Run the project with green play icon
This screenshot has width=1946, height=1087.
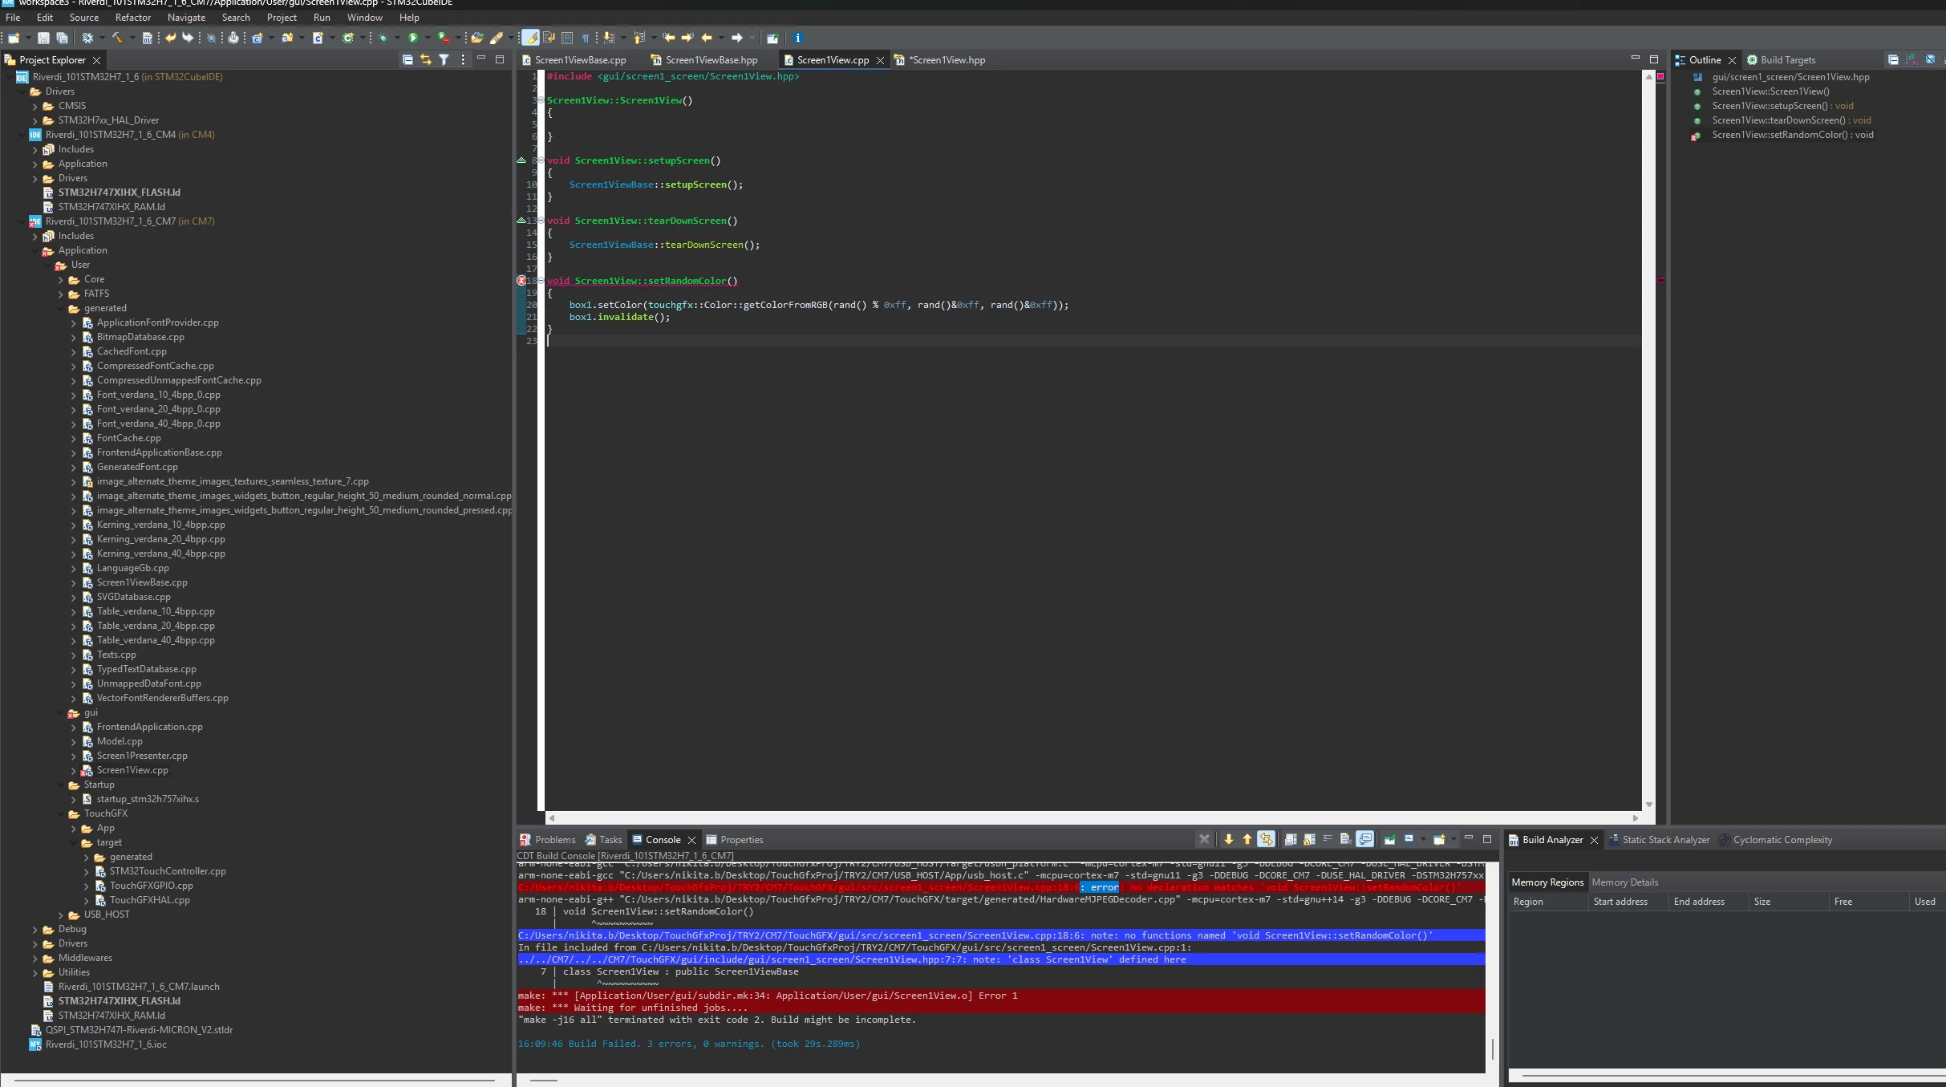[x=413, y=38]
